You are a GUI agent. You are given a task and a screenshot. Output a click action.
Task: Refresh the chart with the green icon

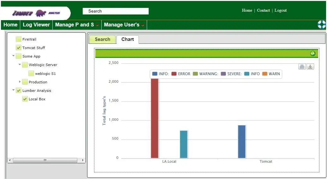click(x=312, y=53)
